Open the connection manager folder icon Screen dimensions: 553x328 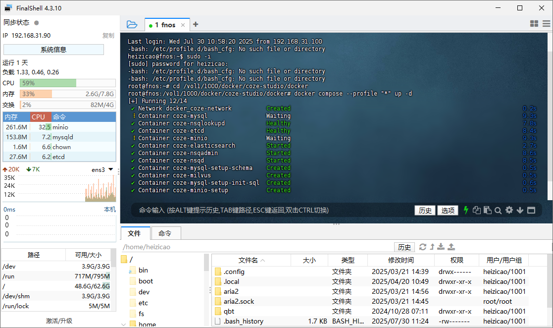[x=132, y=24]
